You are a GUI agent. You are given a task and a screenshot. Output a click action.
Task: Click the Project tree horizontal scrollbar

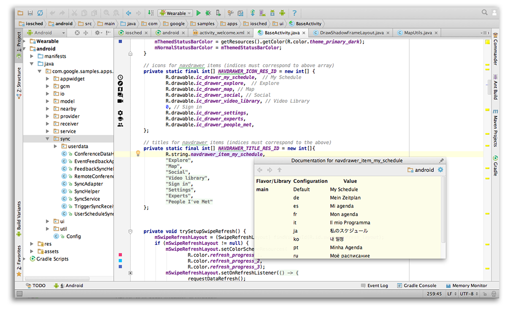tap(57, 278)
